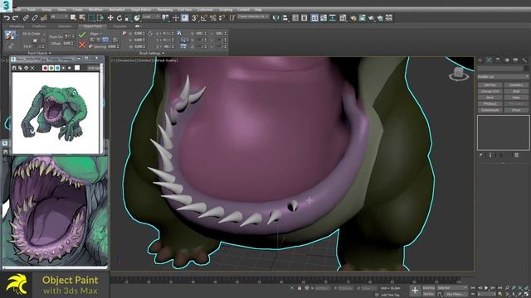This screenshot has height=298, width=531.
Task: Switch to the Modeling ribbon tab
Action: pos(17,26)
